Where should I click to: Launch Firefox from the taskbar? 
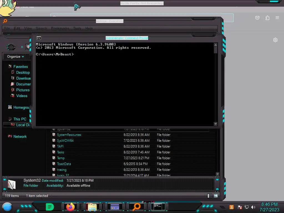pos(70,207)
